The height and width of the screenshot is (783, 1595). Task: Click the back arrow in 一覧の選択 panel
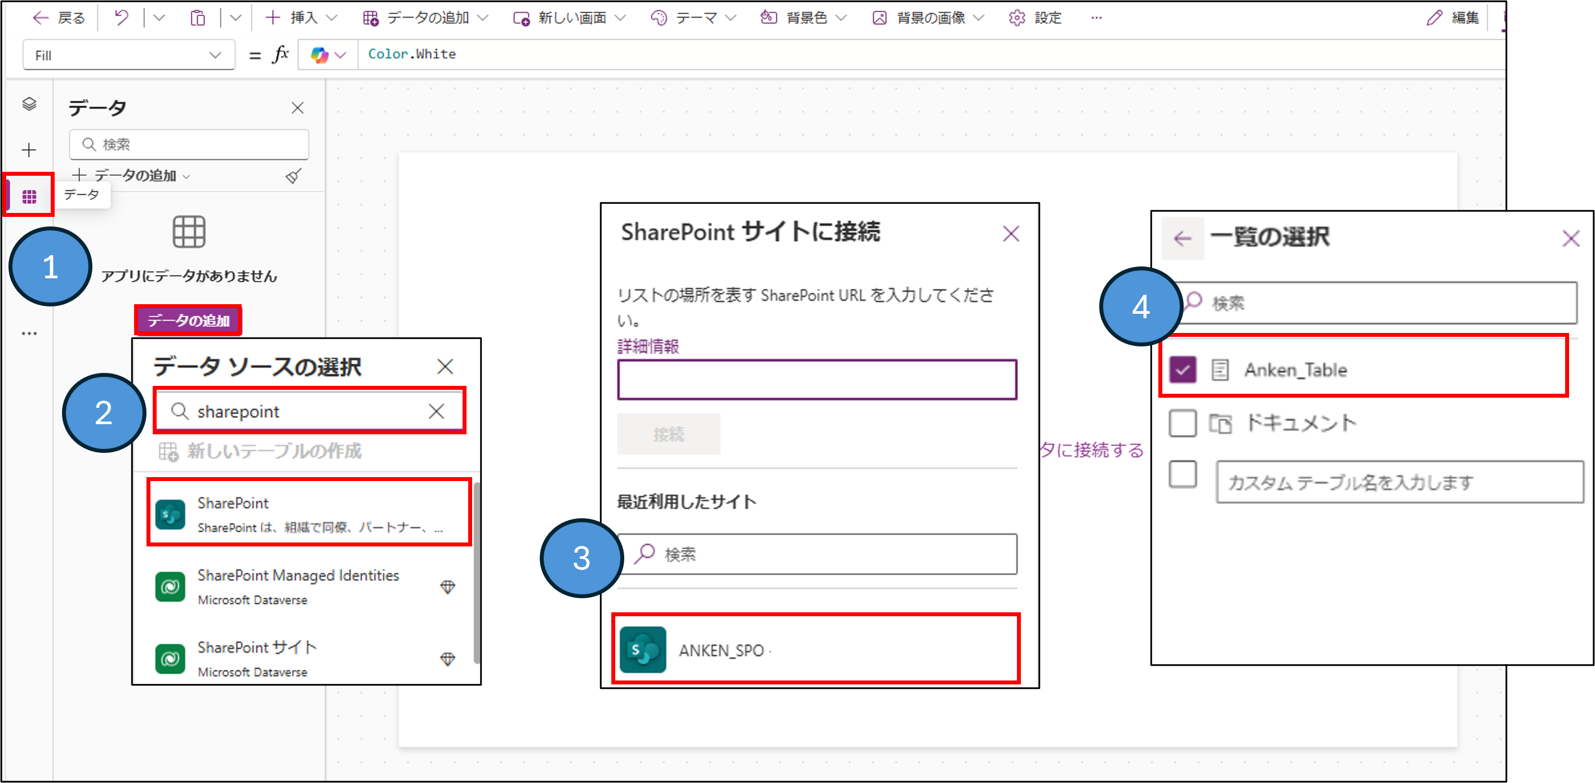[x=1182, y=238]
